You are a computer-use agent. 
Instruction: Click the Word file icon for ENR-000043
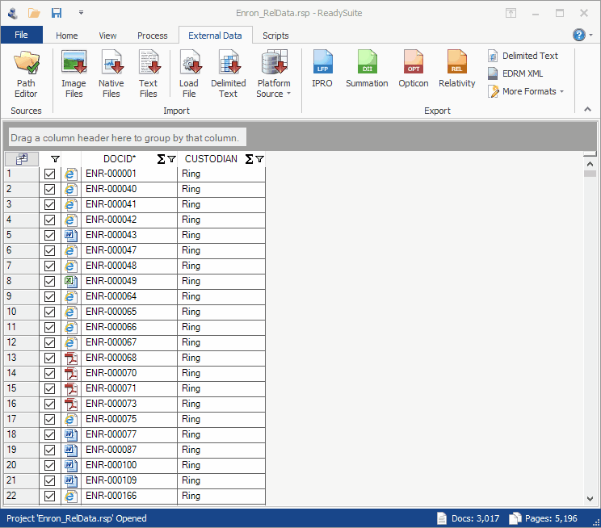tap(70, 235)
